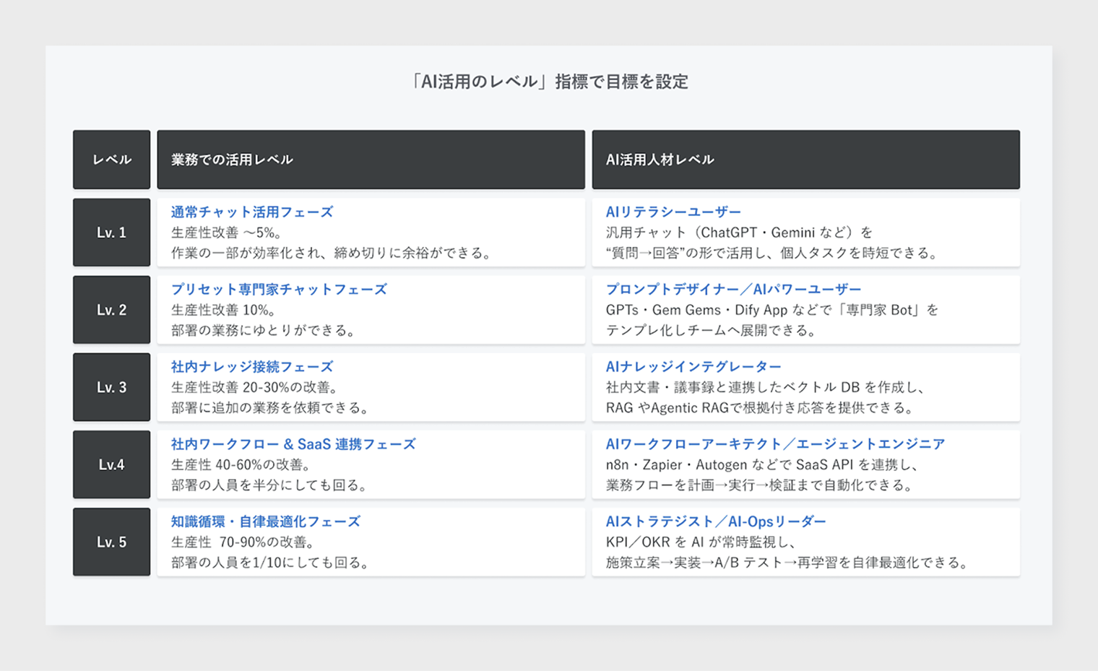Click the レベル column header

point(111,160)
